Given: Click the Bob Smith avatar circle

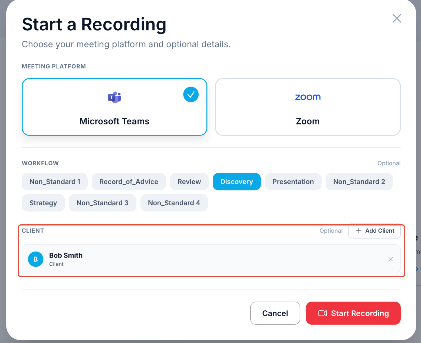Looking at the screenshot, I should click(x=36, y=259).
